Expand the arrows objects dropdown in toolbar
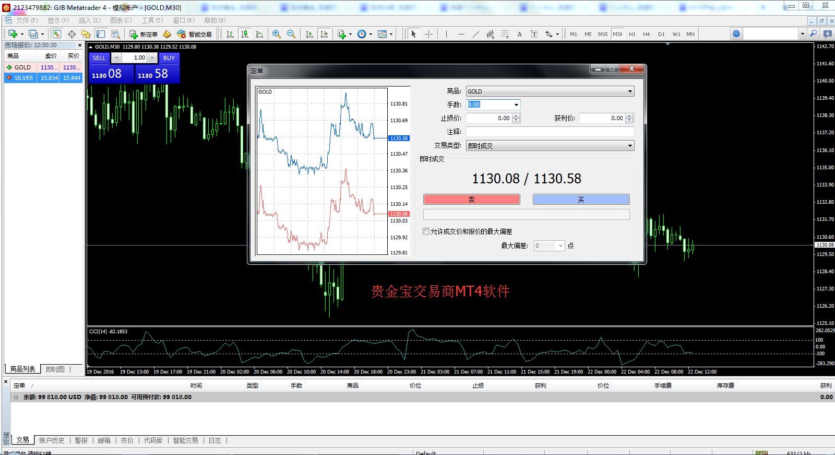Viewport: 835px width, 455px height. 557,34
